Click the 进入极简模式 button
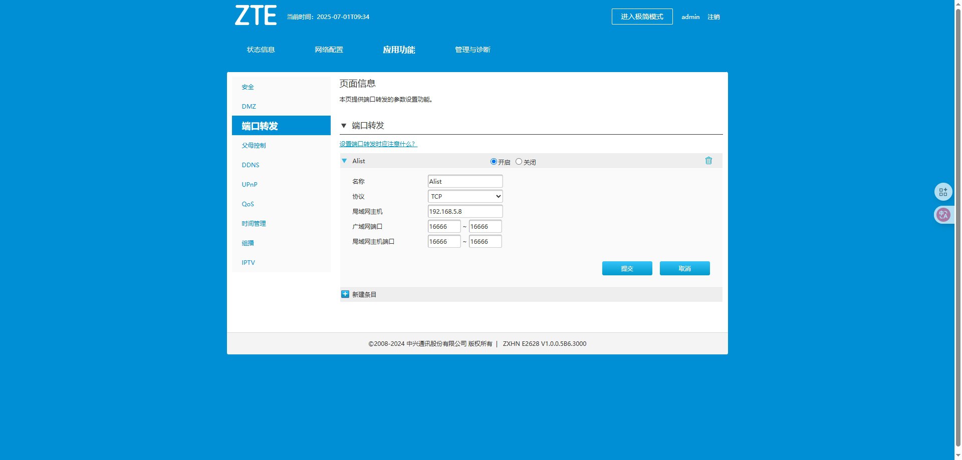The height and width of the screenshot is (460, 962). (x=642, y=17)
